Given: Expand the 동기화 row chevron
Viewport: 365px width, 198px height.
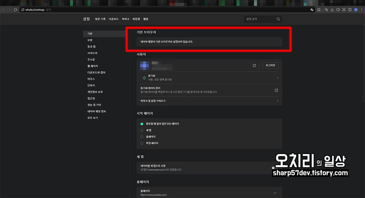Looking at the screenshot, I should point(277,78).
